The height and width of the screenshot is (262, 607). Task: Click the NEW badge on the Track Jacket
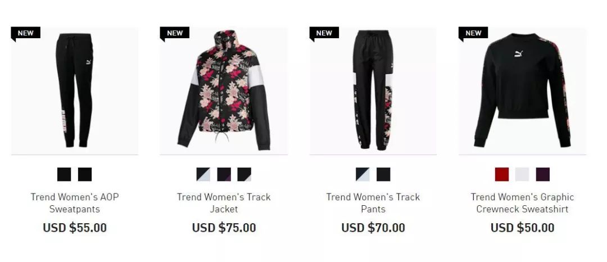[x=175, y=33]
